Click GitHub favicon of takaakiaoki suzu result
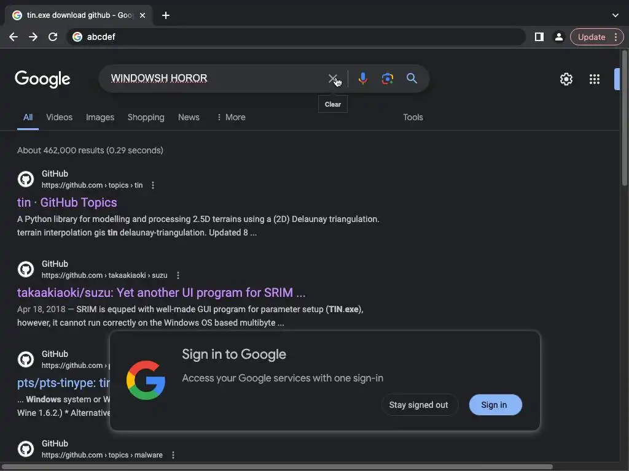The image size is (629, 471). click(x=26, y=269)
